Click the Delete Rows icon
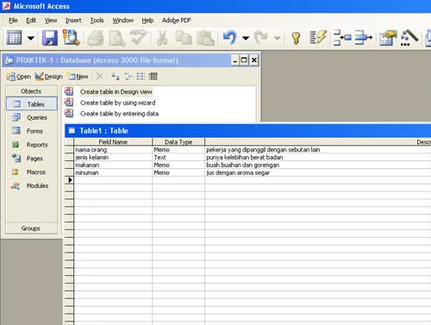The image size is (431, 325). click(364, 38)
